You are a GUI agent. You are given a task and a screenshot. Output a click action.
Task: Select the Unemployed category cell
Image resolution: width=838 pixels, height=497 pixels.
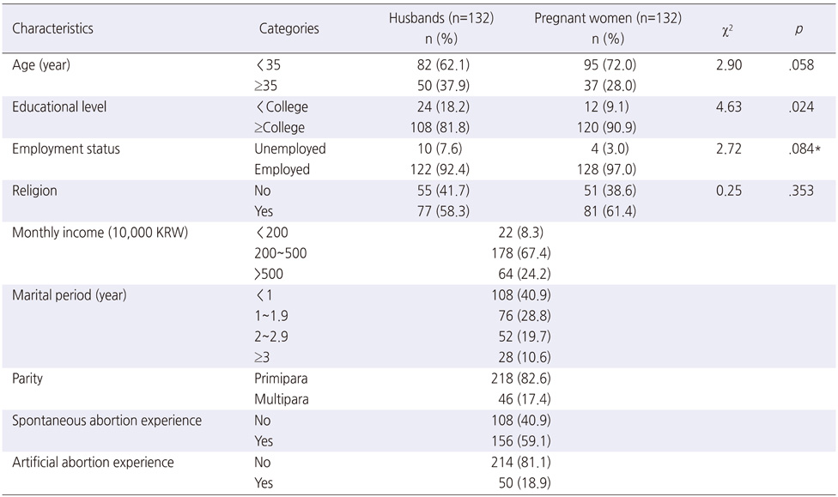[290, 148]
